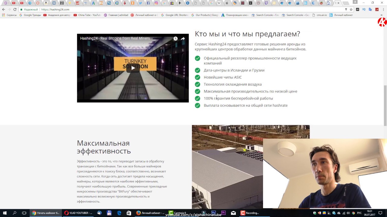Viewport: 387px width, 217px height.
Task: Open the Firefox Личный кабинет taskbar window
Action: [x=150, y=213]
